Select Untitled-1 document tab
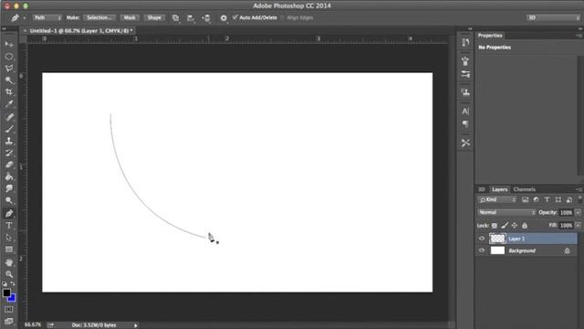584x329 pixels. pos(81,30)
